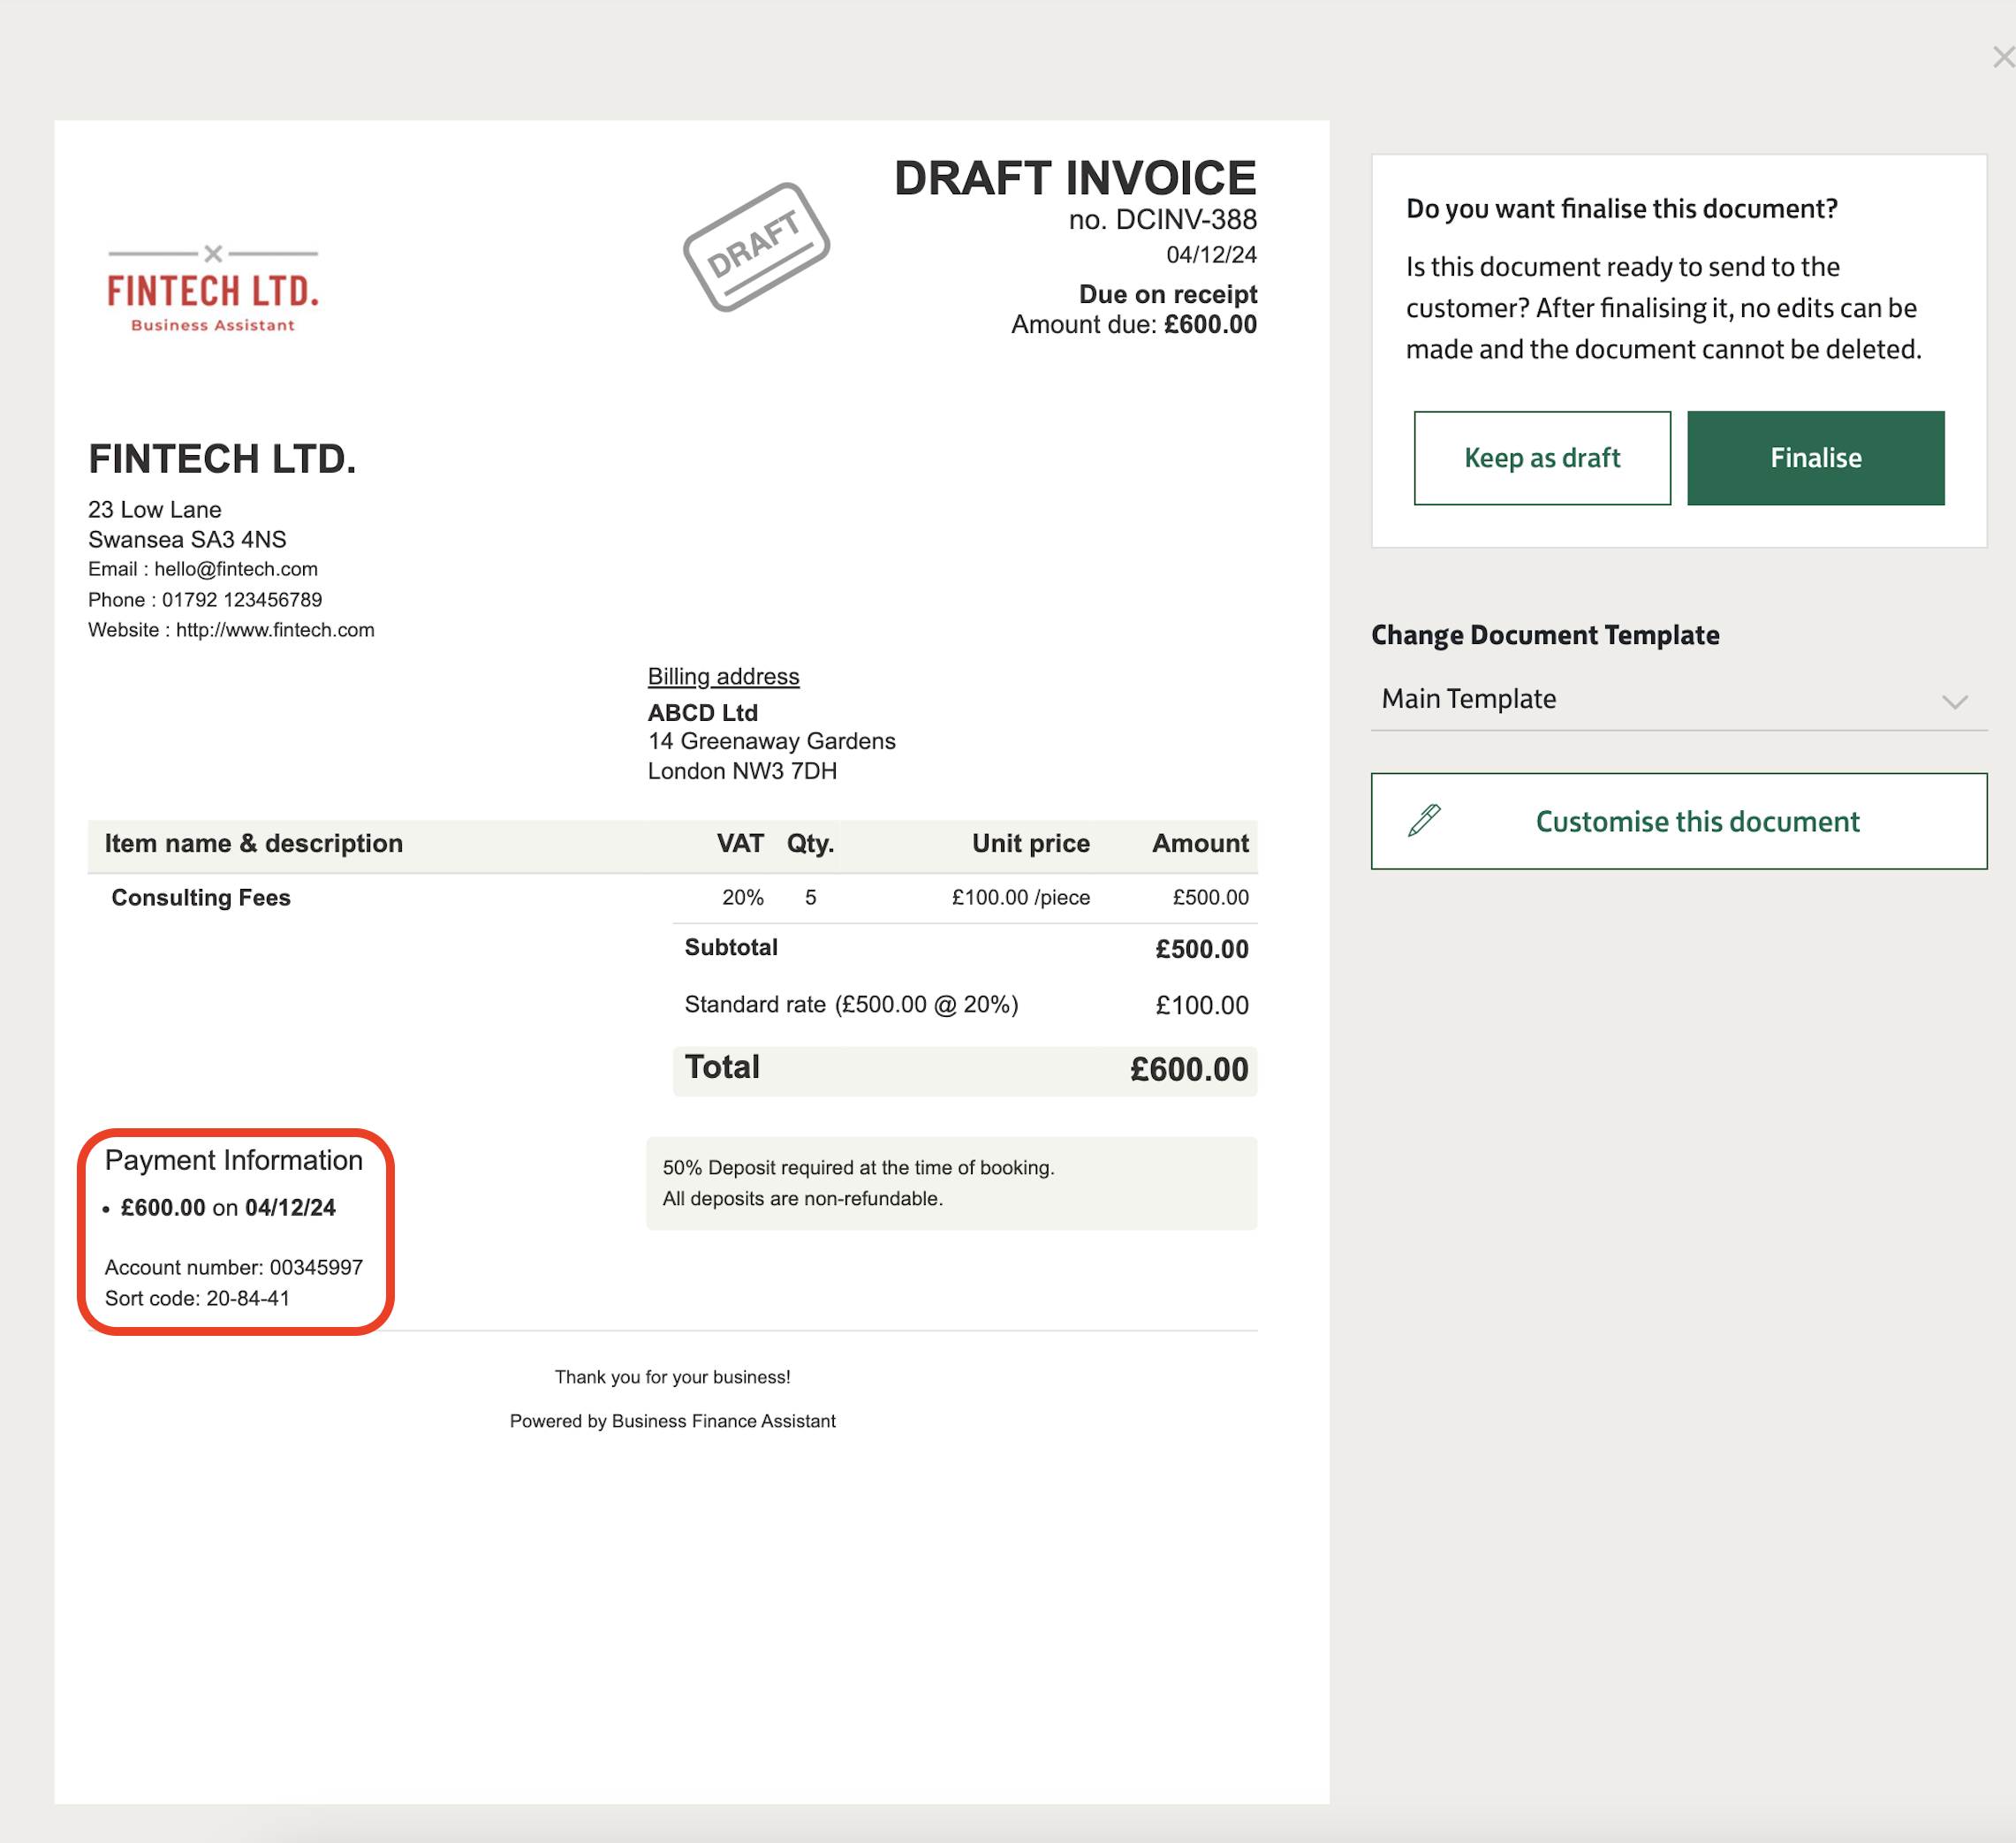Click the www.fintech.com website URL
This screenshot has height=1843, width=2016.
click(x=275, y=630)
